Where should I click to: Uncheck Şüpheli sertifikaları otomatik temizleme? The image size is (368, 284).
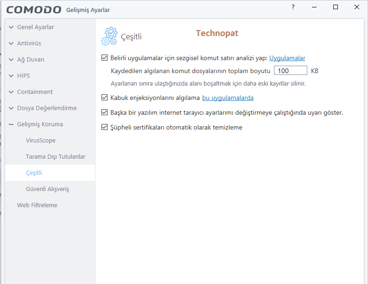104,127
